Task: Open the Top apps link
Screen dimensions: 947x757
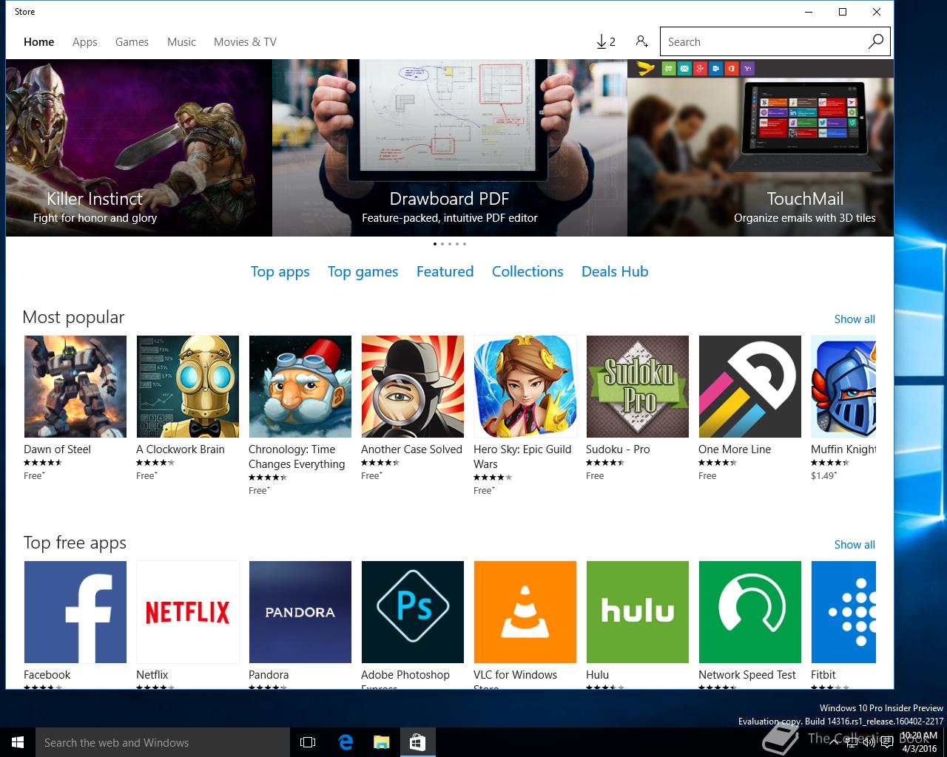Action: point(280,272)
